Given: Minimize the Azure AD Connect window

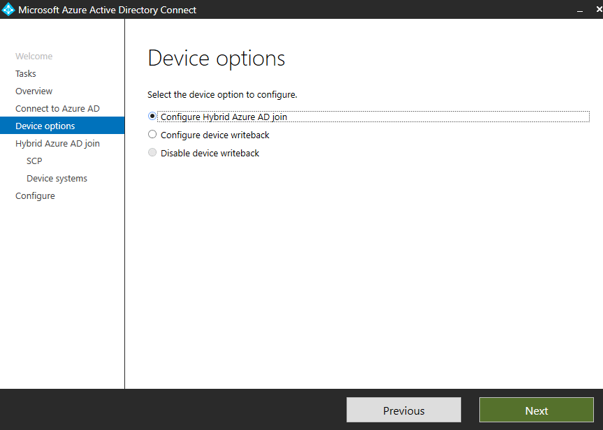Looking at the screenshot, I should click(x=579, y=10).
